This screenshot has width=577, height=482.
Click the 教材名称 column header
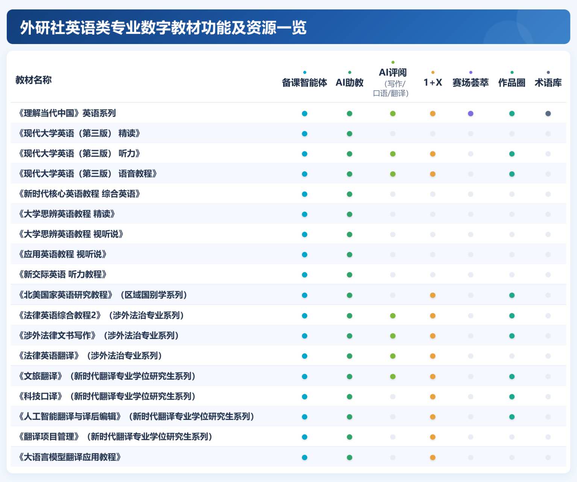(33, 80)
